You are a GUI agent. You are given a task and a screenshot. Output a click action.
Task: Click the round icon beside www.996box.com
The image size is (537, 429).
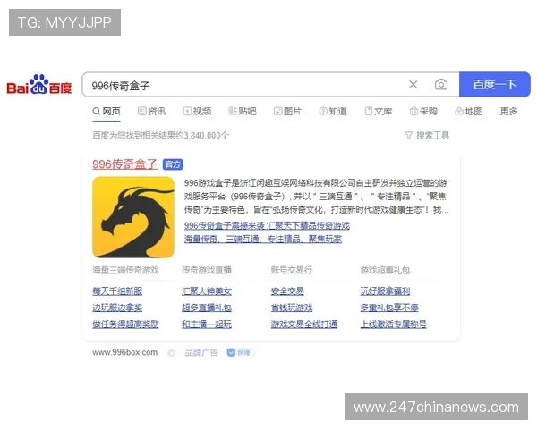click(x=172, y=353)
